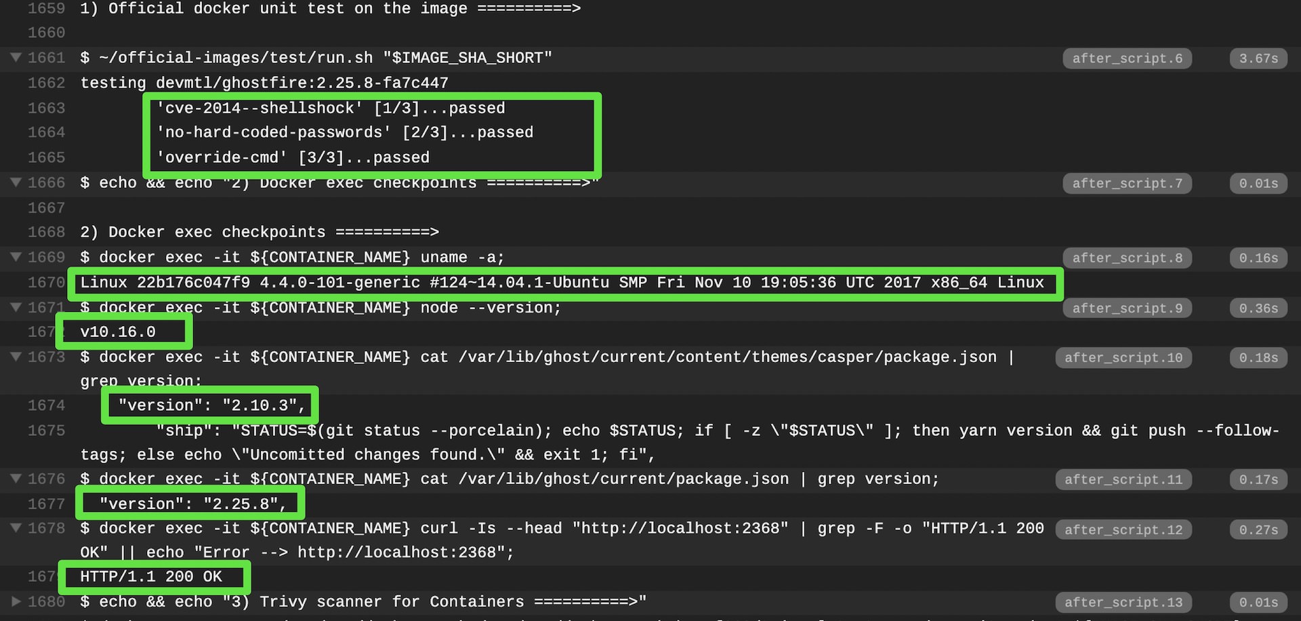The image size is (1301, 621).
Task: Click line number 1661
Action: [46, 58]
